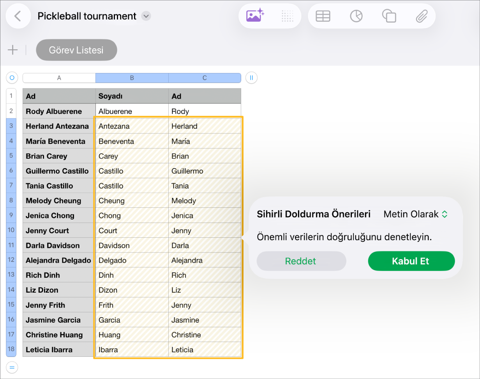Click the column add handle beside column C

(251, 78)
